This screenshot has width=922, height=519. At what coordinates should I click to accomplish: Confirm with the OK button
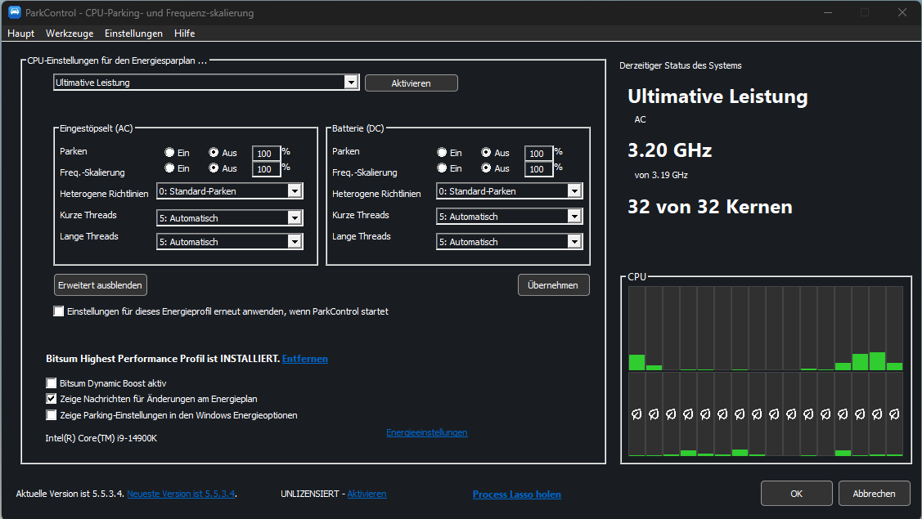(x=796, y=494)
